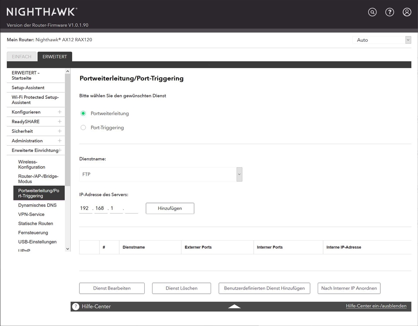Open the help question mark icon
The image size is (418, 326).
click(x=390, y=12)
